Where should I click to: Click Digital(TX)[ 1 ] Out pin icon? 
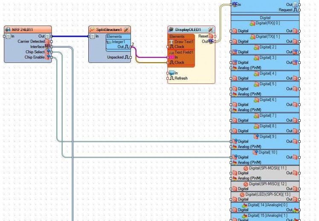(295, 41)
